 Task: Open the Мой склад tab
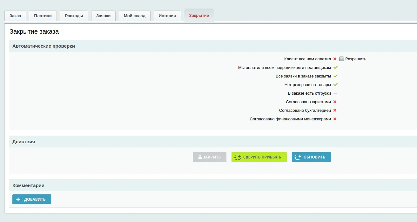click(135, 16)
